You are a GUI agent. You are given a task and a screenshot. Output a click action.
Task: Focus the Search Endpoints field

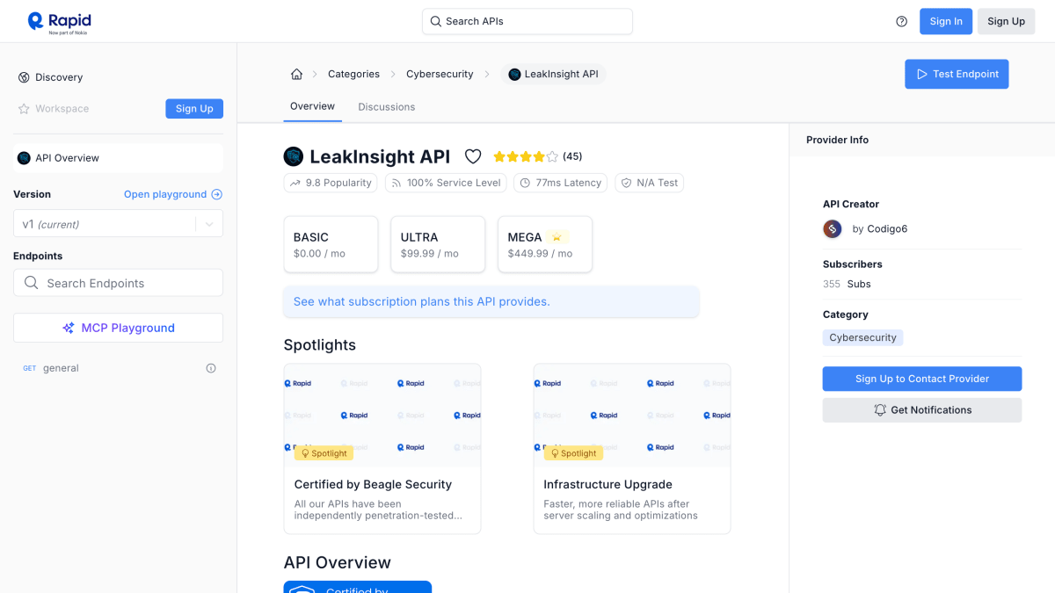(118, 283)
